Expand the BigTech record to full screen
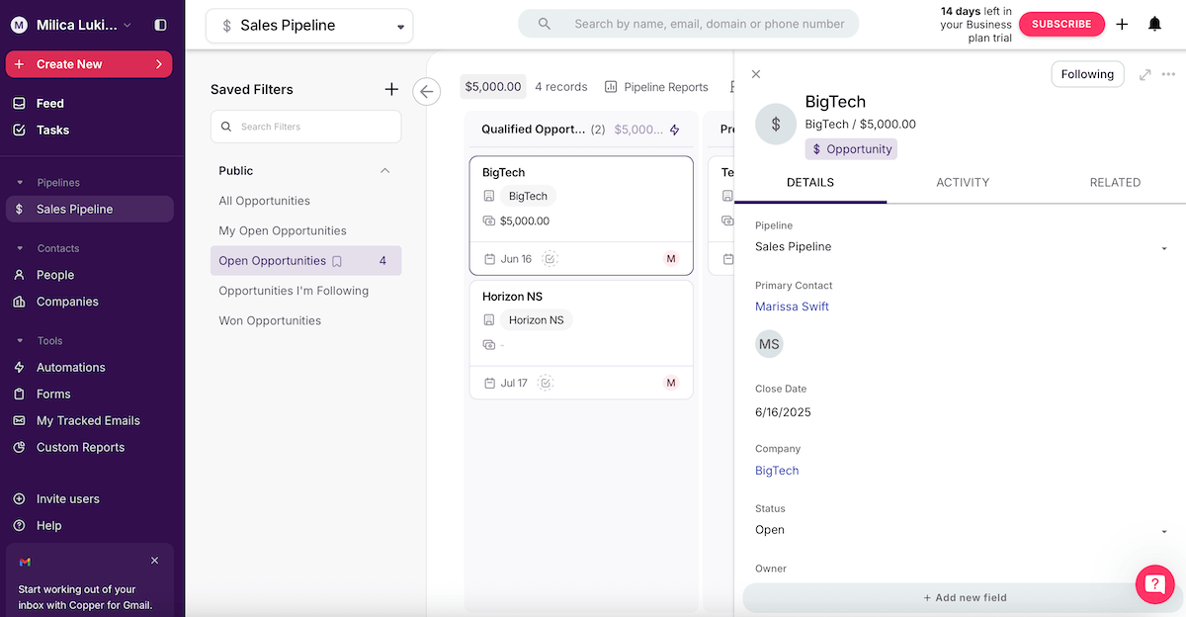Screen dimensions: 1186x617 click(1144, 75)
